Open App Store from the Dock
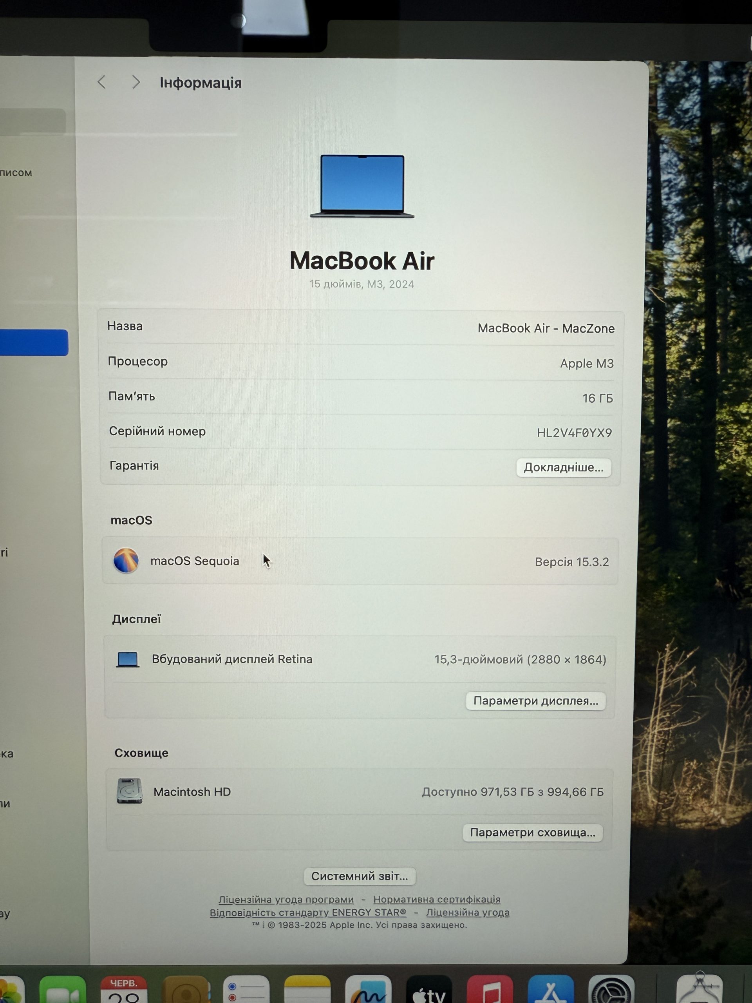752x1003 pixels. [551, 989]
